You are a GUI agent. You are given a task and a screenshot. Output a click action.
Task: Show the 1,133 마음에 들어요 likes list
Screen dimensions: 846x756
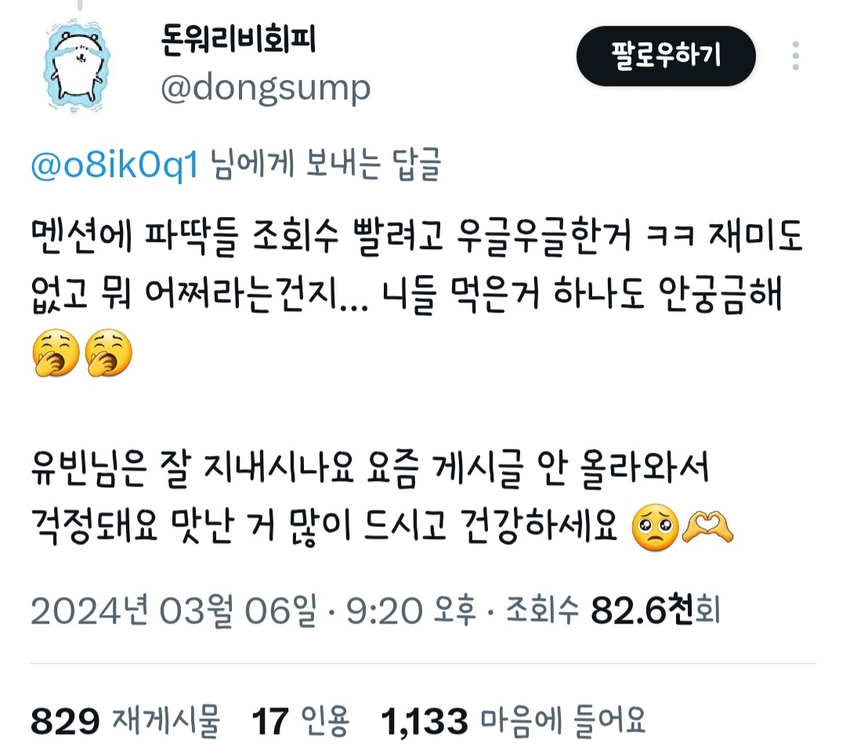pyautogui.click(x=513, y=721)
